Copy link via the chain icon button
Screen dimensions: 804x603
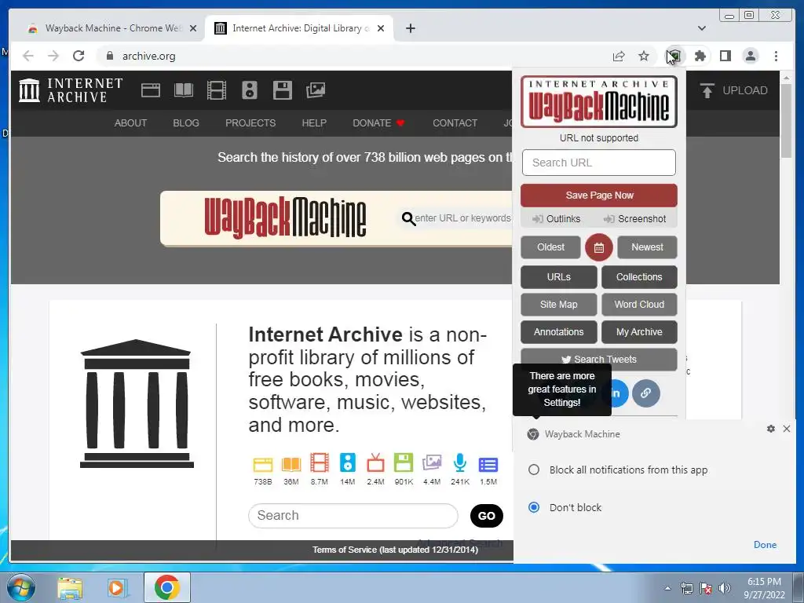coord(645,393)
